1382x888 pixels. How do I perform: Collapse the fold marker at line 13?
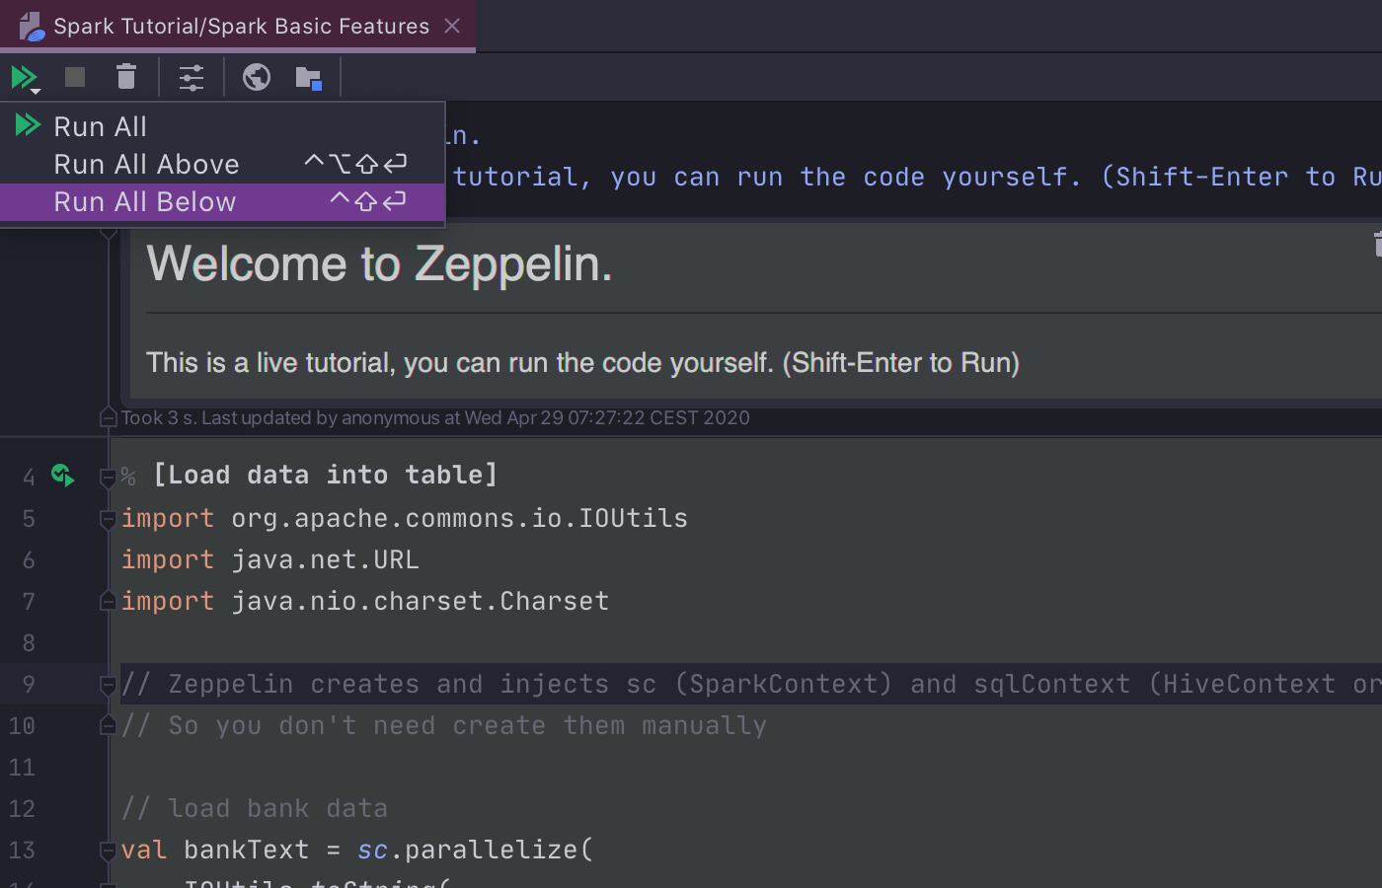(x=109, y=851)
